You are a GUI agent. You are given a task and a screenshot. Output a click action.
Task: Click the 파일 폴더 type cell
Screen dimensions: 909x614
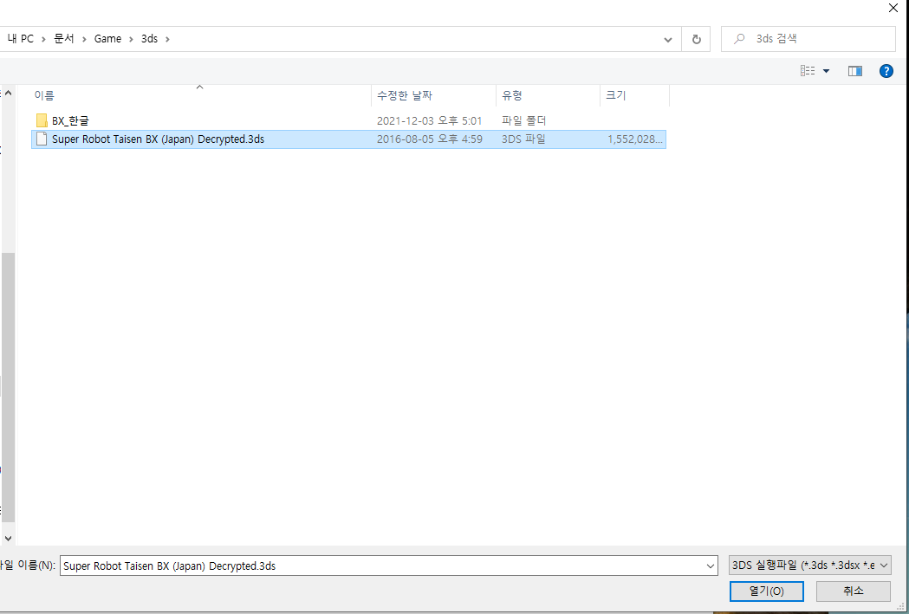pos(524,120)
